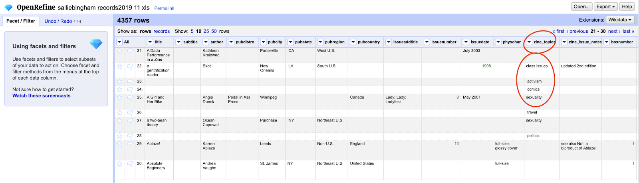Click the 'Pedal in Ass Press' pubdistro cell
Viewport: 639px width, 183px height.
tap(239, 99)
